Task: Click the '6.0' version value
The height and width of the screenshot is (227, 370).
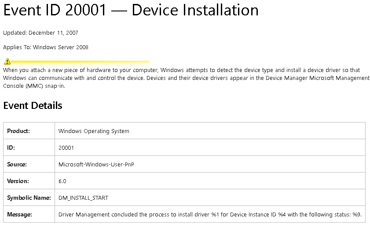Action: [62, 181]
